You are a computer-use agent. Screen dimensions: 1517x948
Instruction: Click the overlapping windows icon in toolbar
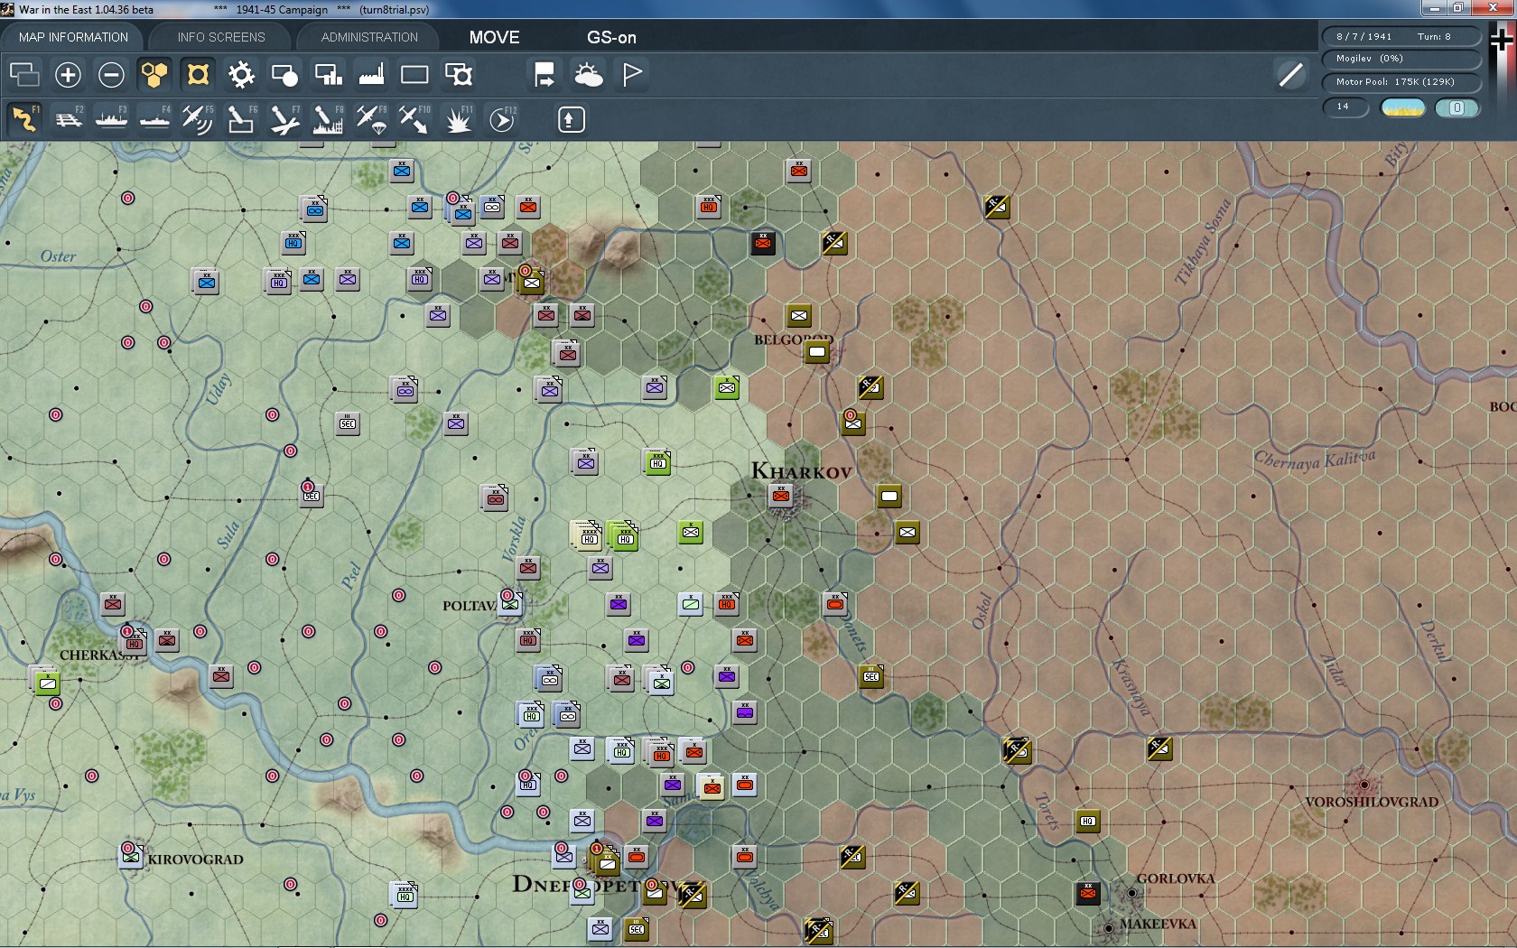tap(24, 74)
